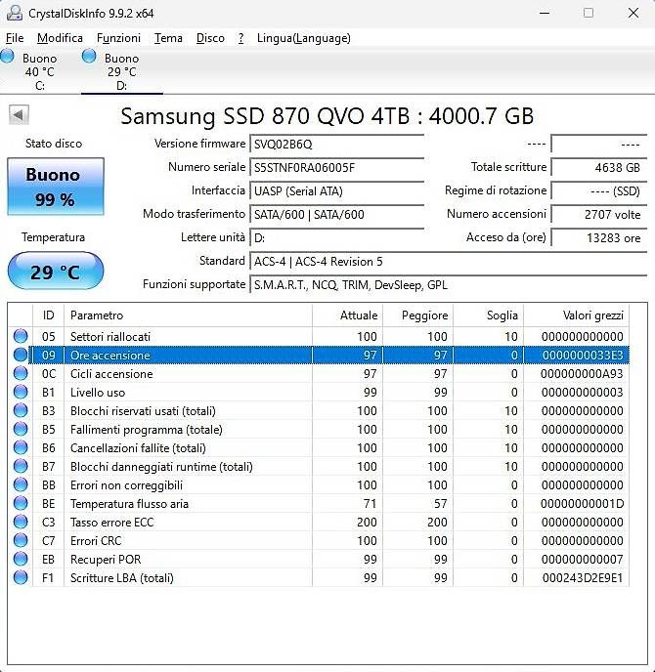Select the Temperatura flusso aria parameter text
The height and width of the screenshot is (672, 655).
click(130, 504)
